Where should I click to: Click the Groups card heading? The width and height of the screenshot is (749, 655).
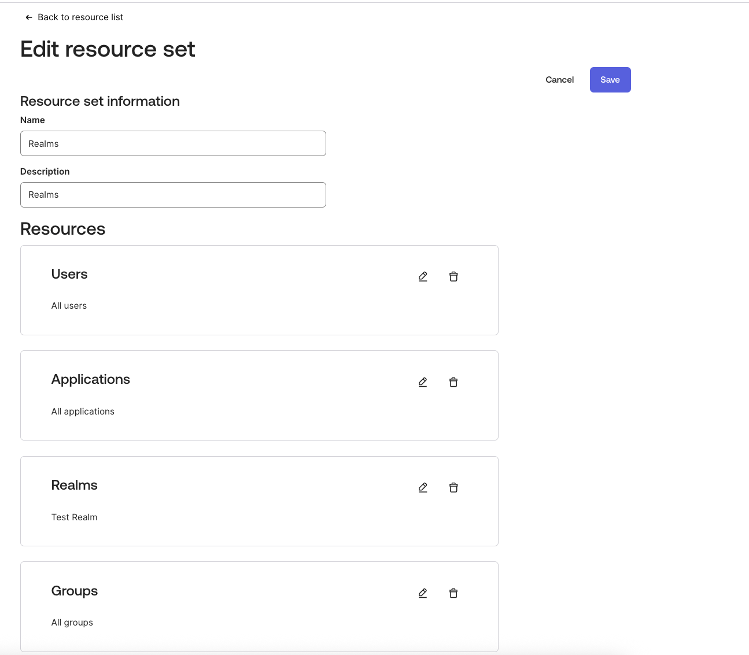75,591
